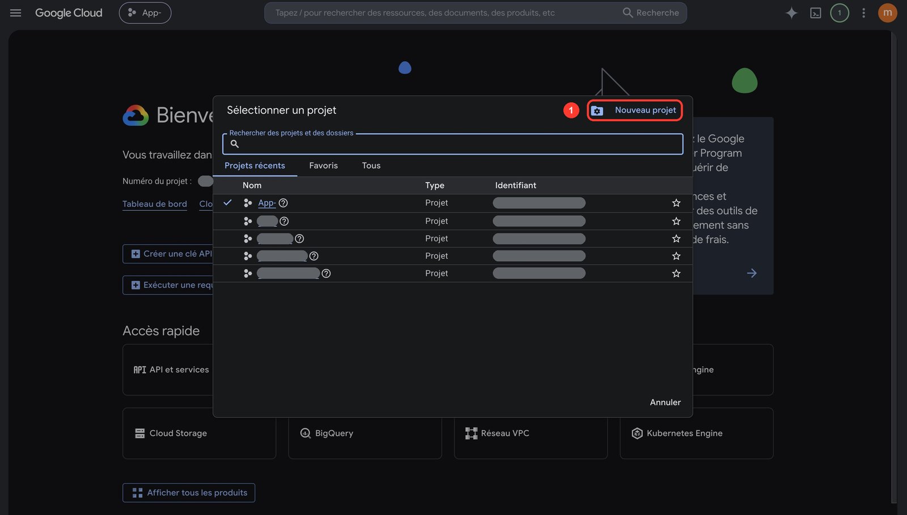Click the Exécuter une requête button
The image size is (907, 515).
tap(168, 285)
